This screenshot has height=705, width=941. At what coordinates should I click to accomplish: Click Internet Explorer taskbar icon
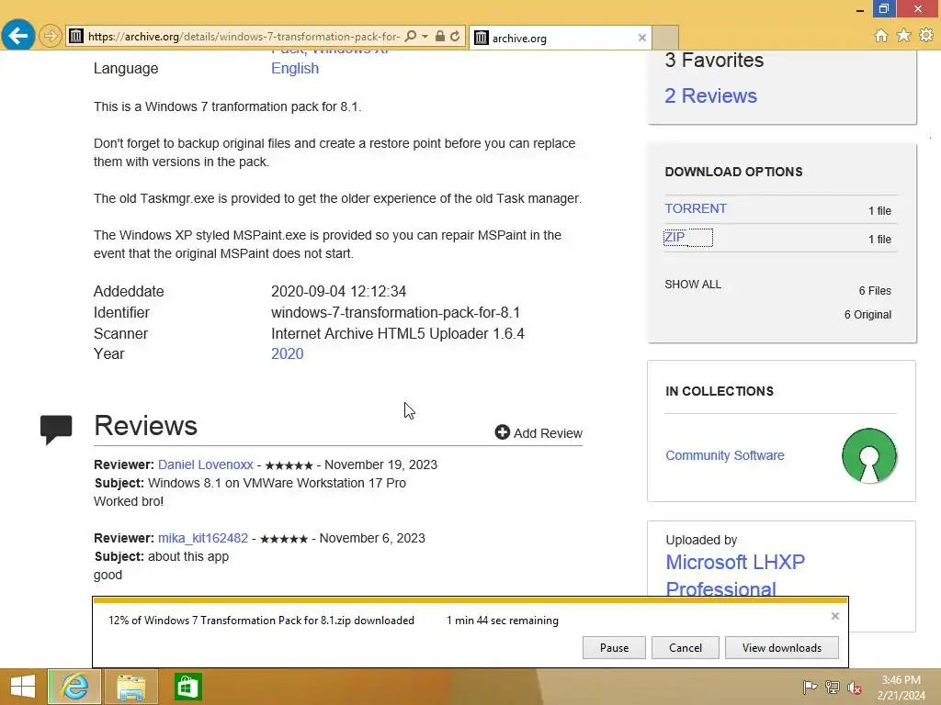pyautogui.click(x=74, y=687)
